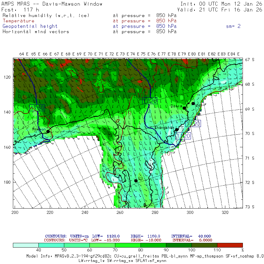Viewport: 264px width, 264px height.
Task: Click the "75 E" longitude label
Action: point(145,54)
